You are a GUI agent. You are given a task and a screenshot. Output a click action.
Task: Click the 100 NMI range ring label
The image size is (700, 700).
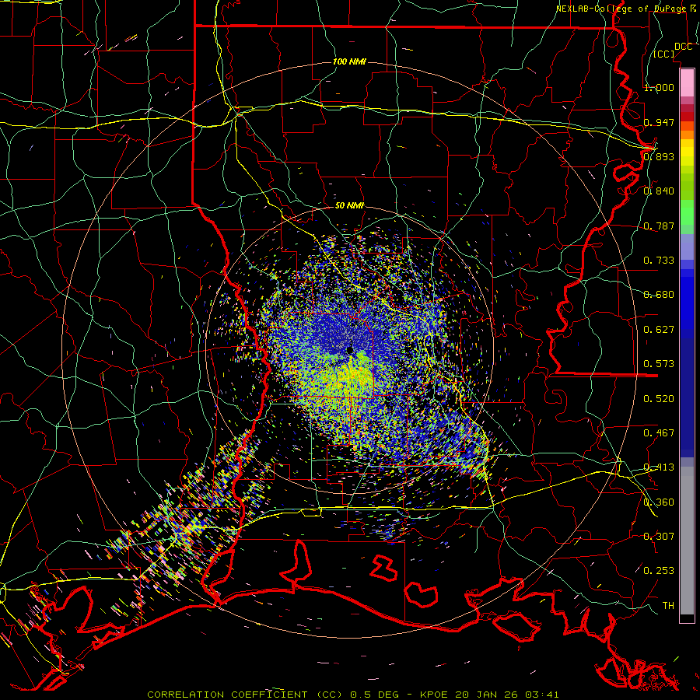349,61
